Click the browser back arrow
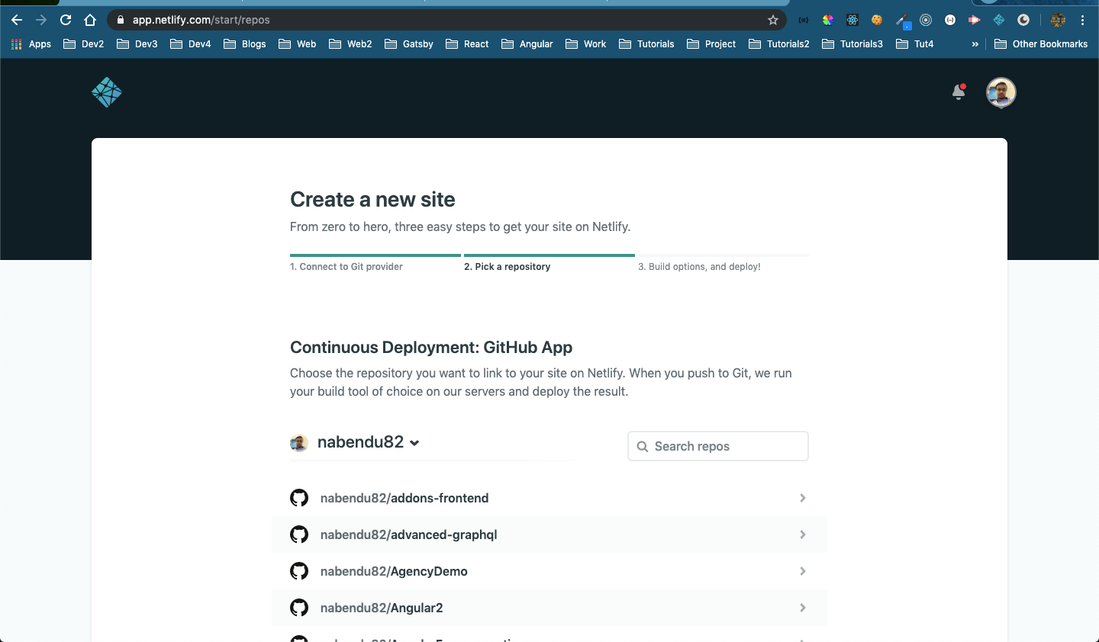1099x642 pixels. click(17, 20)
